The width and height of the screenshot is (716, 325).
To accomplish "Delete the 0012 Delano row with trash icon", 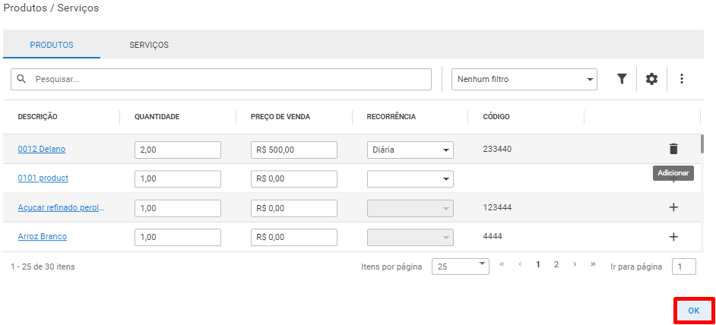I will 673,149.
